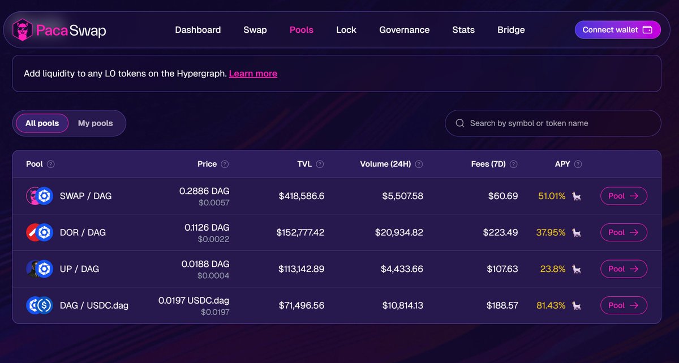Click the SWAP / DAG token pair icon
The height and width of the screenshot is (363, 679).
(x=40, y=196)
